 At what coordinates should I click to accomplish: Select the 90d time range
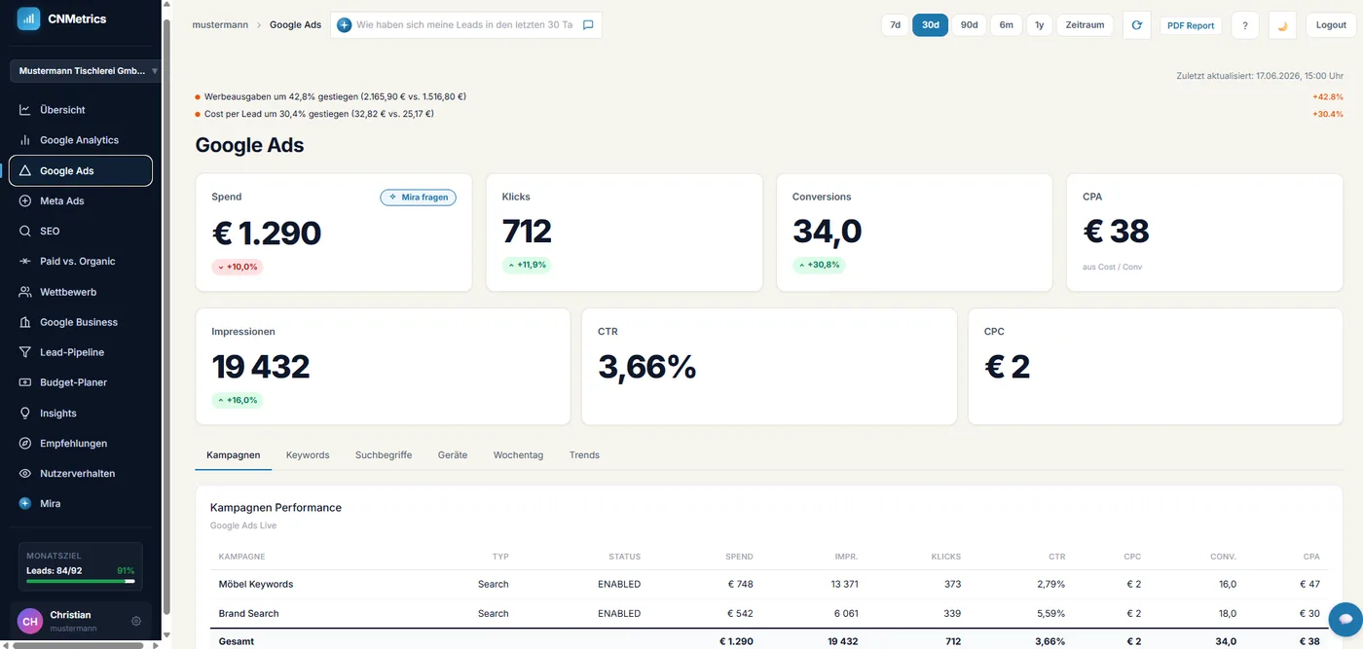(969, 25)
